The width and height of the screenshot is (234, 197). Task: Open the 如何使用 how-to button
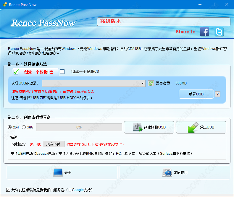point(175,172)
